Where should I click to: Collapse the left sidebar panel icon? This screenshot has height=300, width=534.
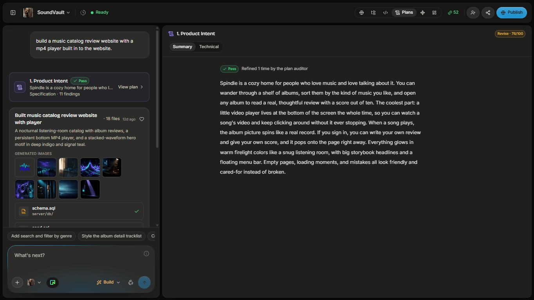[x=13, y=13]
